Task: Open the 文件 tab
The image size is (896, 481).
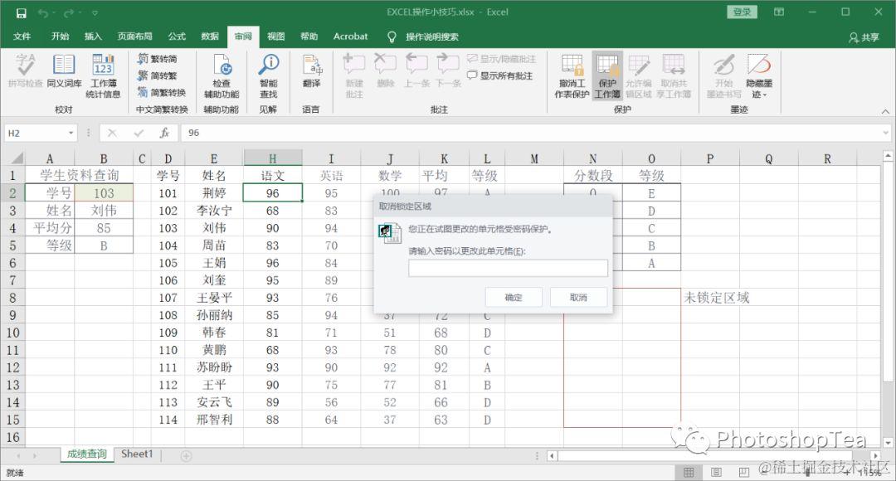Action: coord(22,36)
